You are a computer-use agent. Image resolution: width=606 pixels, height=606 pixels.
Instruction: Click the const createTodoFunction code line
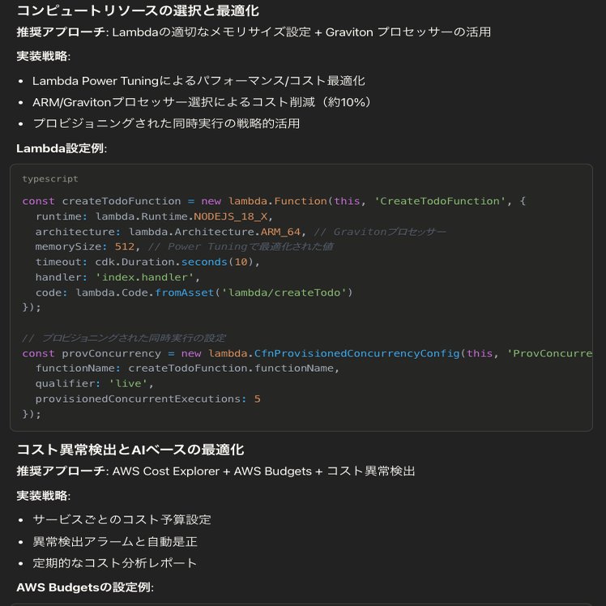[x=274, y=201]
